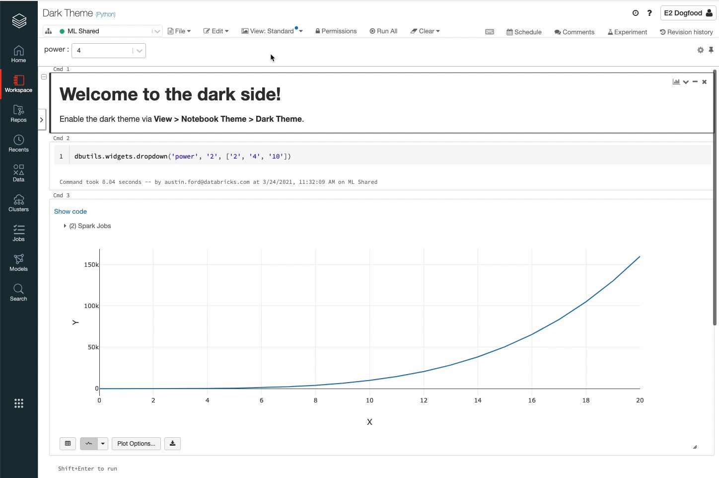Pin the widget panel with pushpin icon
719x478 pixels.
coord(711,50)
